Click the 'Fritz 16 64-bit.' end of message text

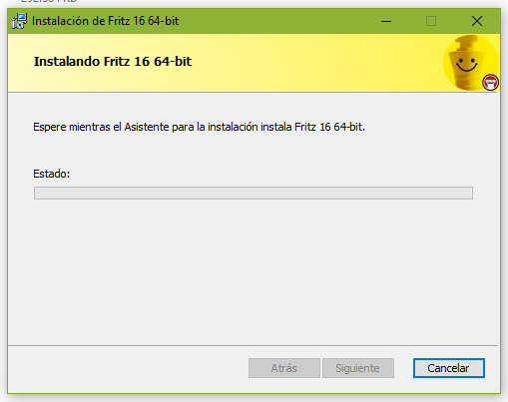point(329,127)
